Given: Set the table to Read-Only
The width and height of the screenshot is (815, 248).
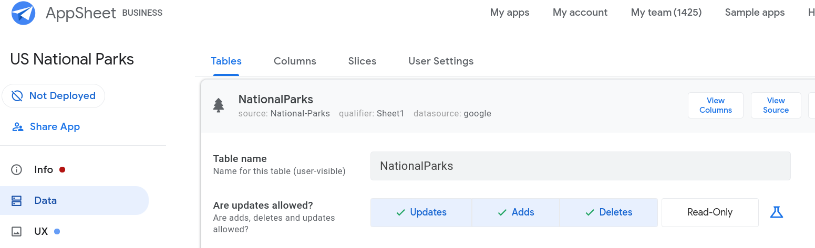Looking at the screenshot, I should (x=710, y=212).
